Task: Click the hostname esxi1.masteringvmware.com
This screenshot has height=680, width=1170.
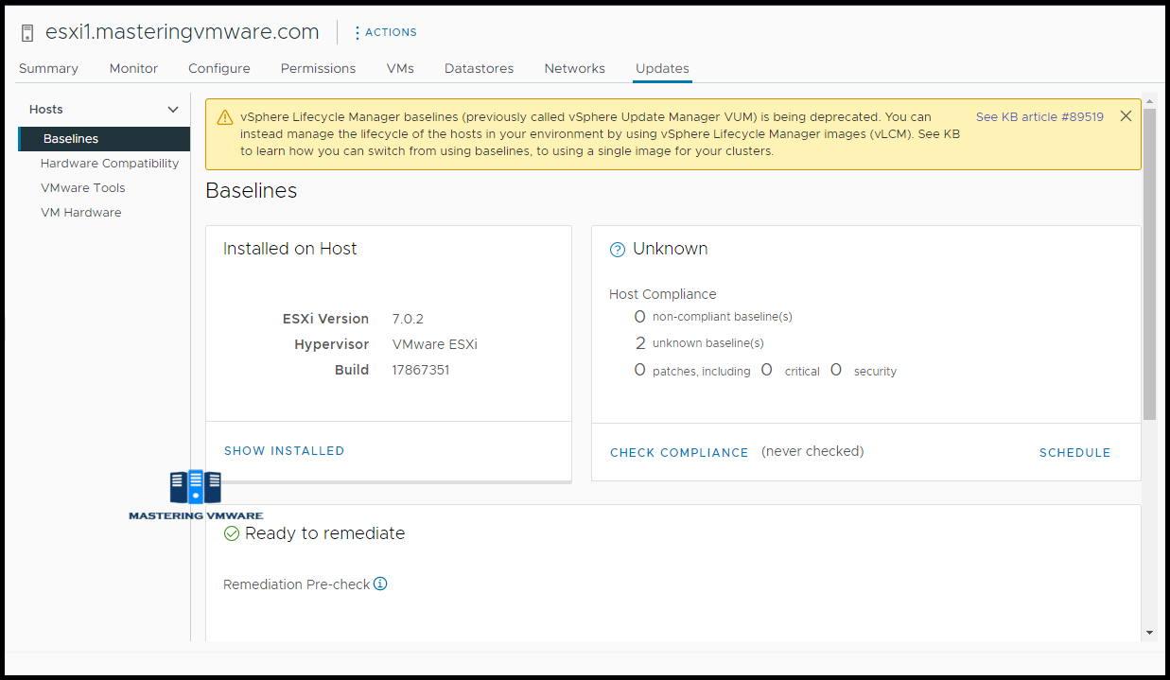Action: click(183, 32)
